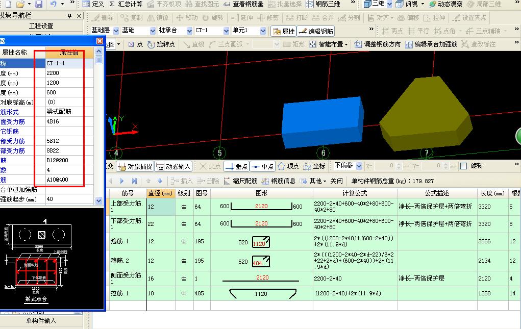Image resolution: width=521 pixels, height=329 pixels.
Task: Click the 梁式配筋 property value
Action: click(69, 112)
